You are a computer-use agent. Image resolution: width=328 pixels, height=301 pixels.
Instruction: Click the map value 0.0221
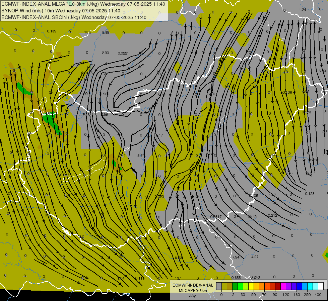tap(123, 53)
